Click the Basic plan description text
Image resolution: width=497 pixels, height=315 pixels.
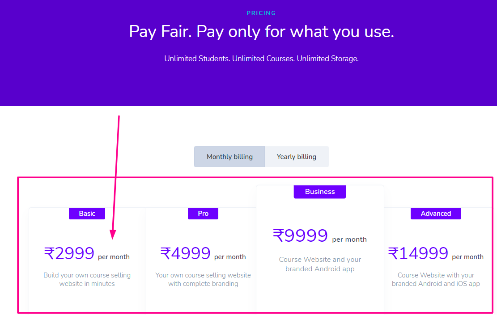tap(87, 279)
